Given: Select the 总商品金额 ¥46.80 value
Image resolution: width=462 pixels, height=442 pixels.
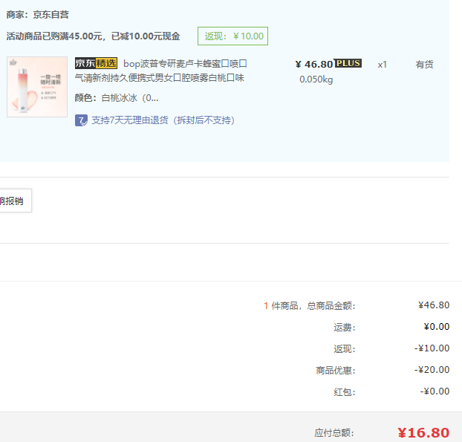Looking at the screenshot, I should click(x=434, y=305).
